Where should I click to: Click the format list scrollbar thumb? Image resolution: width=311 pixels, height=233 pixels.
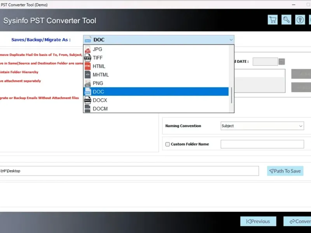pyautogui.click(x=231, y=95)
